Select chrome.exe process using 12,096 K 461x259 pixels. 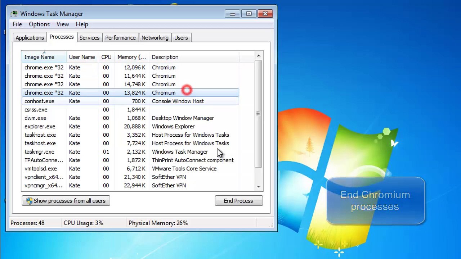(x=130, y=68)
